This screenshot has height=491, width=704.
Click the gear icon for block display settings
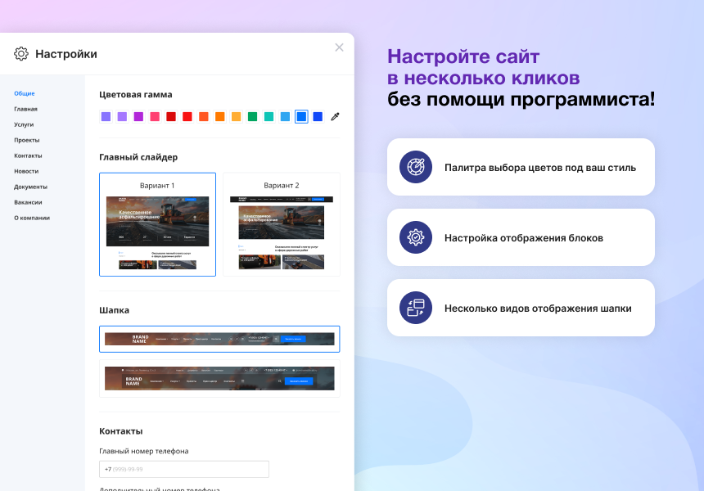point(415,237)
